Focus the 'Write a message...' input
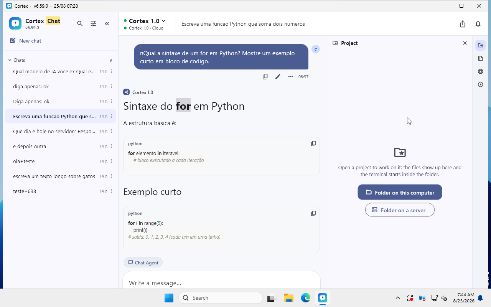Screen dimensions: 491x307 click(x=221, y=283)
